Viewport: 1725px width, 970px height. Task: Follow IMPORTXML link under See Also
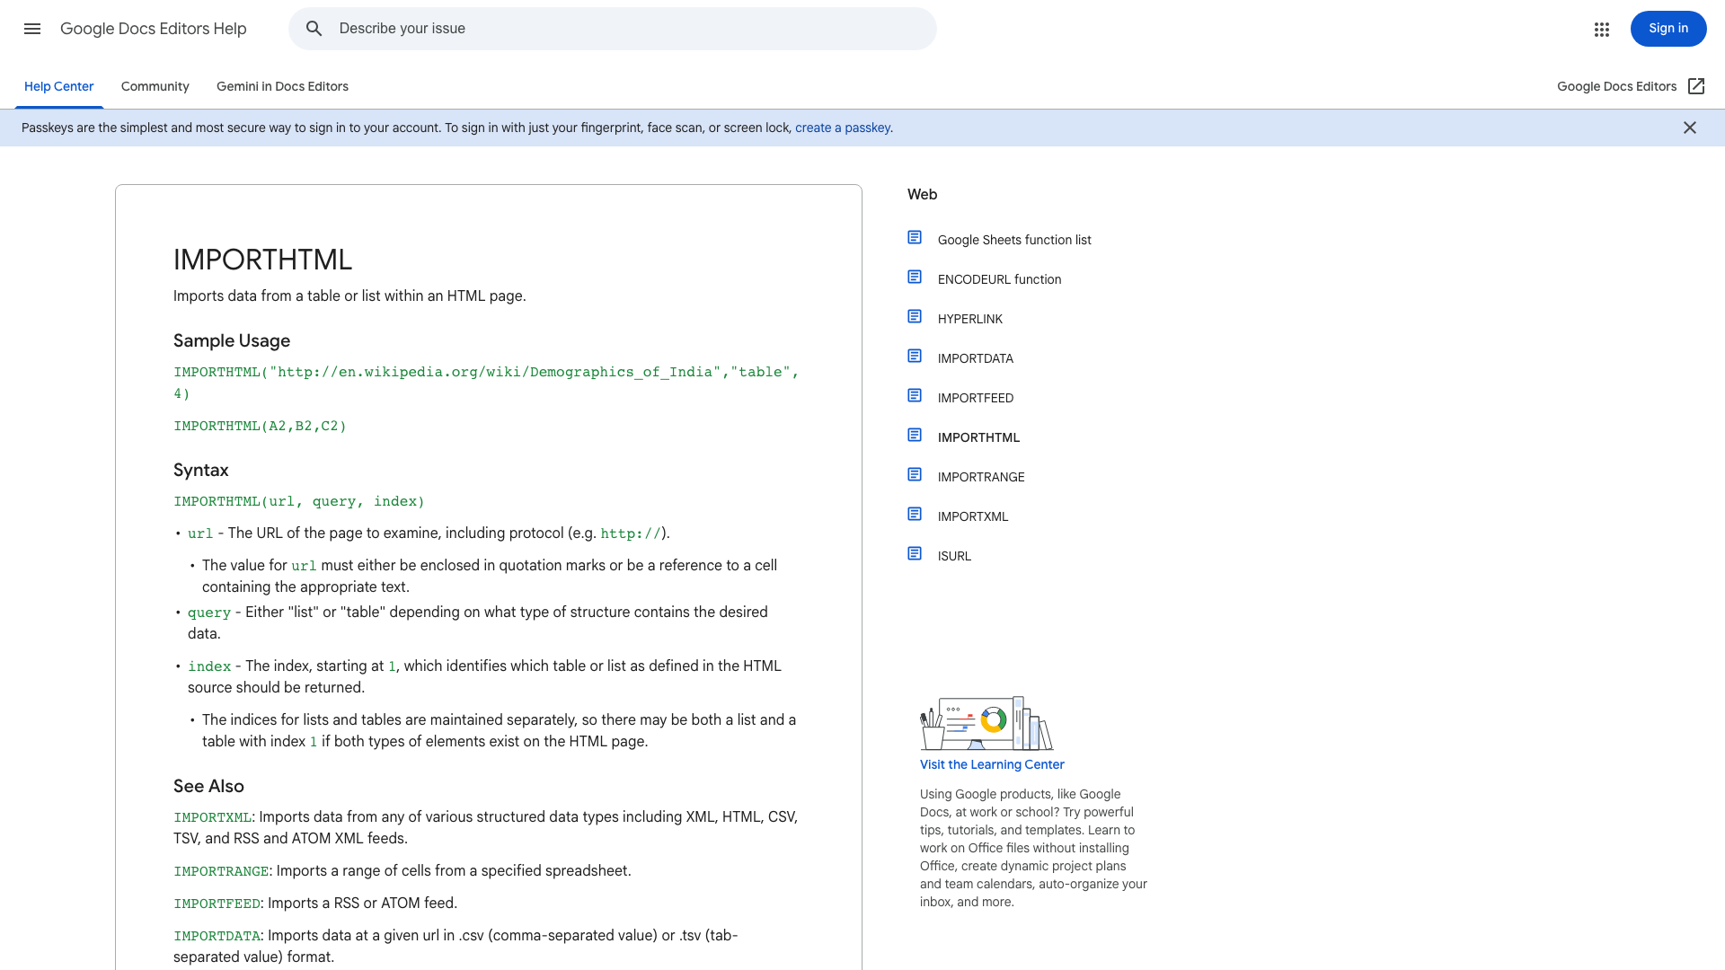click(212, 817)
